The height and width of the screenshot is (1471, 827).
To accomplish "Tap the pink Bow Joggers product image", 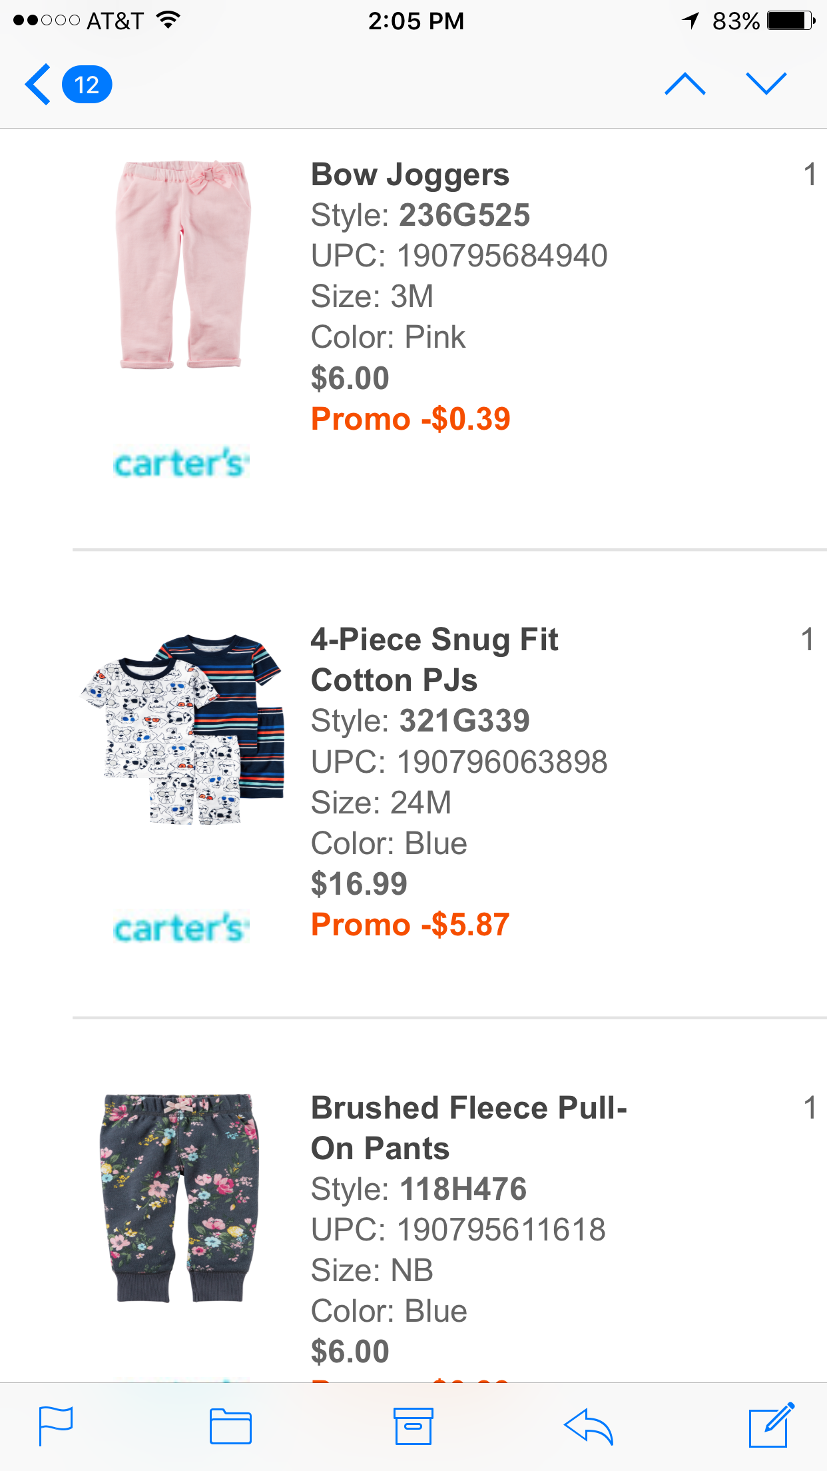I will 182,264.
